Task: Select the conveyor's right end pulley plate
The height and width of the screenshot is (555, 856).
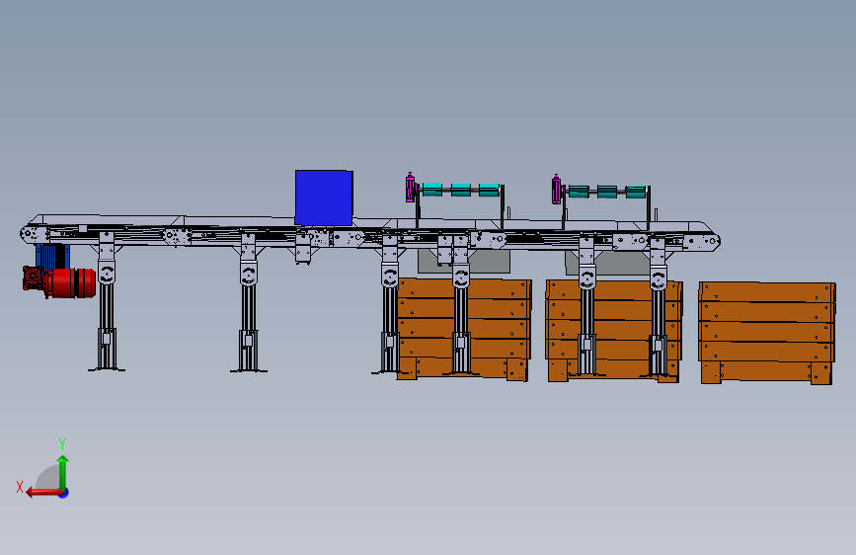Action: [704, 241]
